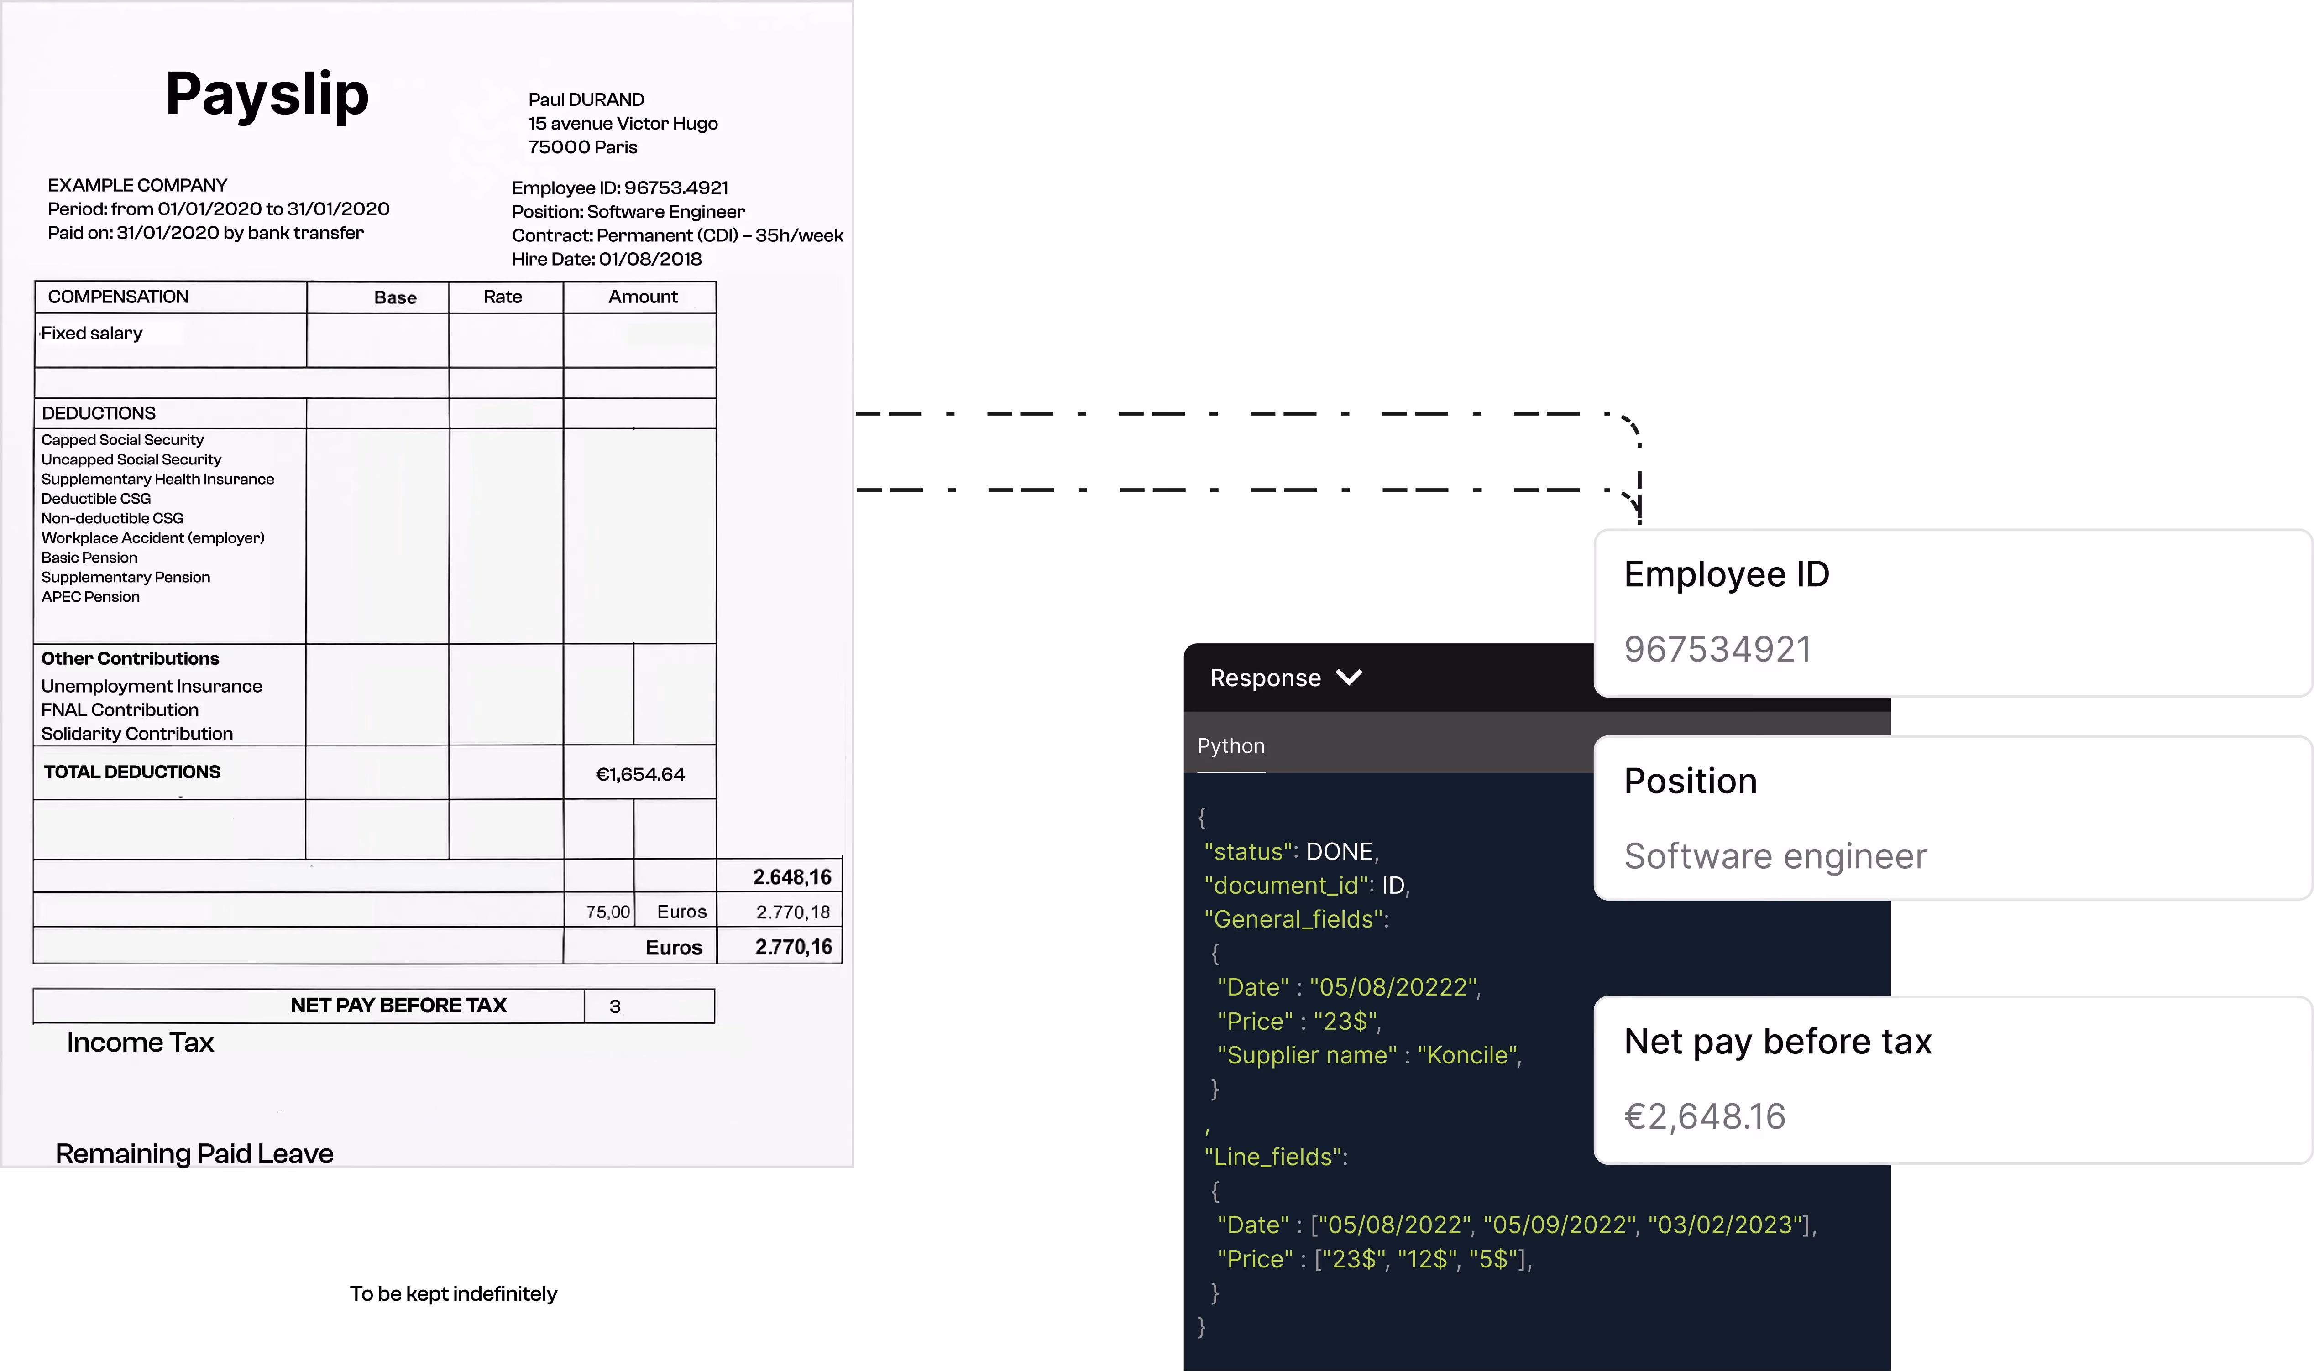Click the Unemployment Insurance row
Image resolution: width=2314 pixels, height=1371 pixels.
pos(152,687)
